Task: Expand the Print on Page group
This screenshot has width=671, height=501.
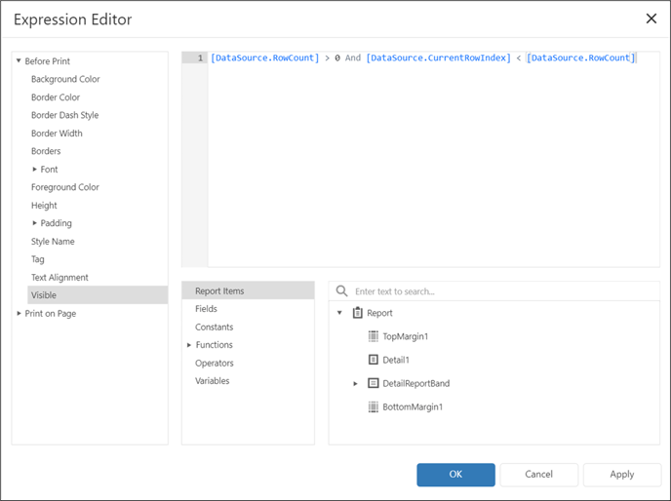Action: click(x=19, y=313)
